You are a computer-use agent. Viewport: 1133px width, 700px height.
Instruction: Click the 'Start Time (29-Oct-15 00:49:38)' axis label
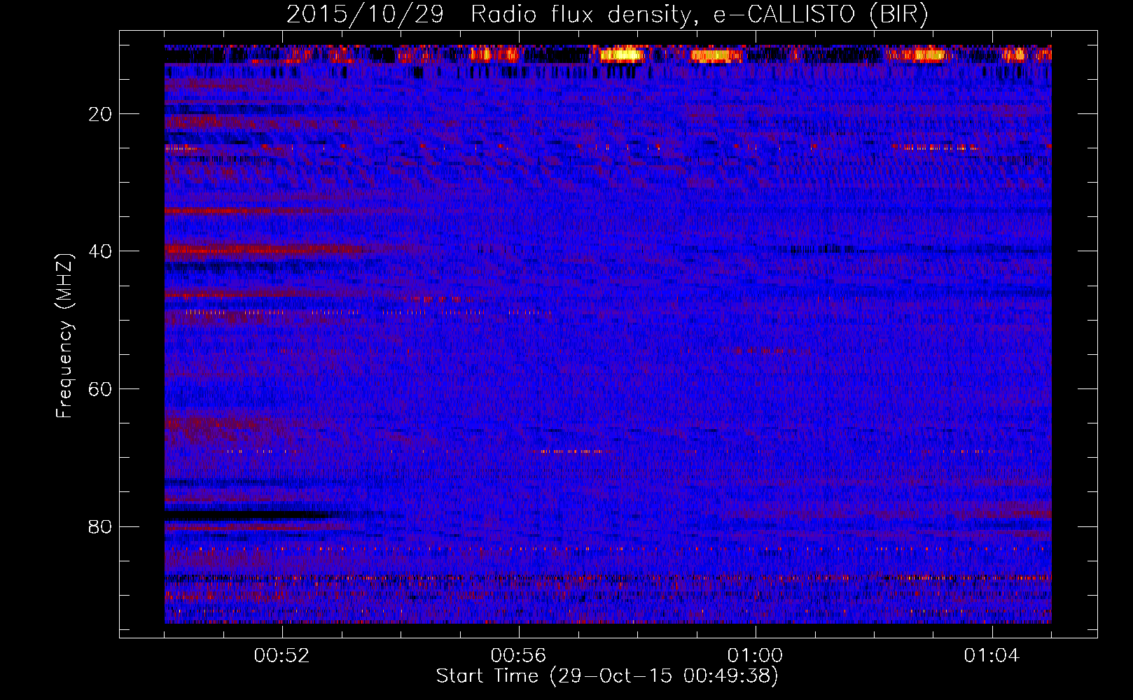[607, 676]
